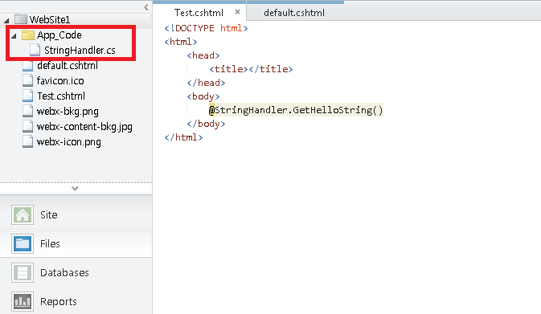
Task: Collapse the navigation pane with left chevron
Action: (x=146, y=7)
